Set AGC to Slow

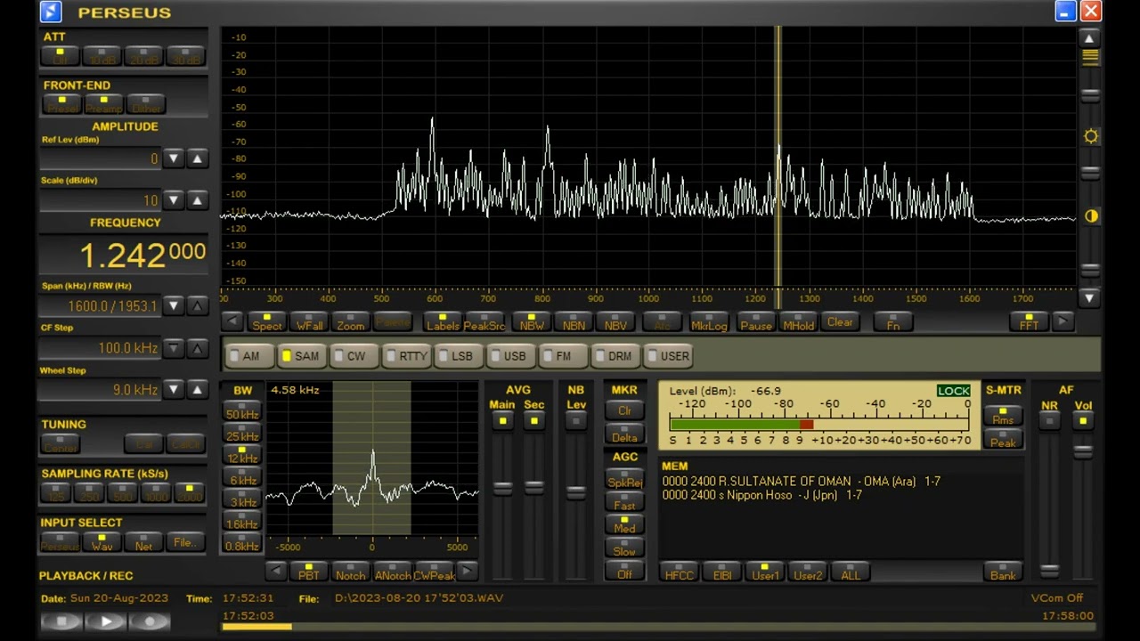pos(624,550)
